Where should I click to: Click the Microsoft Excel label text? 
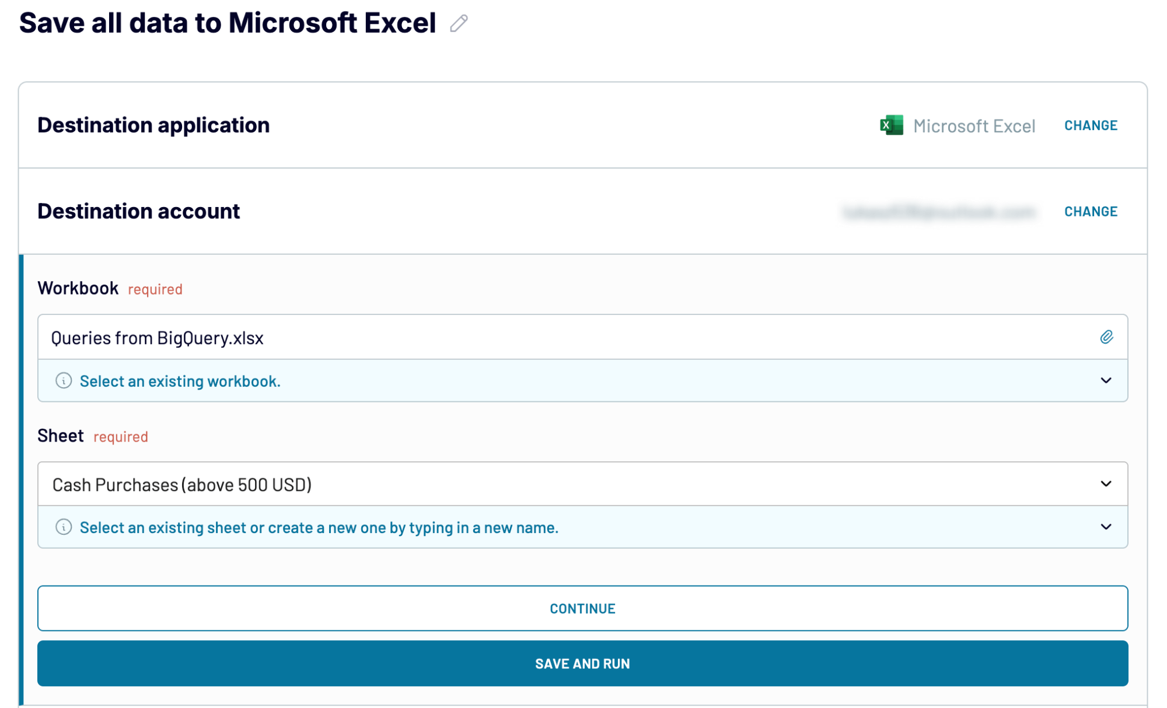point(974,125)
